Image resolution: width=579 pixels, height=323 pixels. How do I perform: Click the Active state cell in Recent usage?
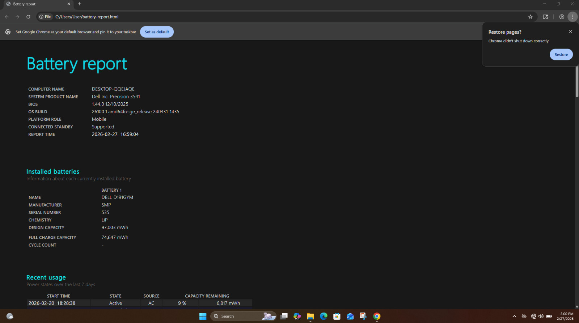(x=115, y=303)
